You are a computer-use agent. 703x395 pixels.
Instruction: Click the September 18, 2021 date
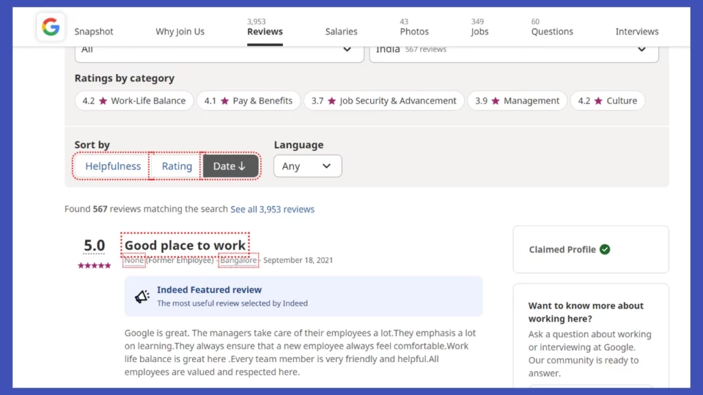(x=298, y=260)
